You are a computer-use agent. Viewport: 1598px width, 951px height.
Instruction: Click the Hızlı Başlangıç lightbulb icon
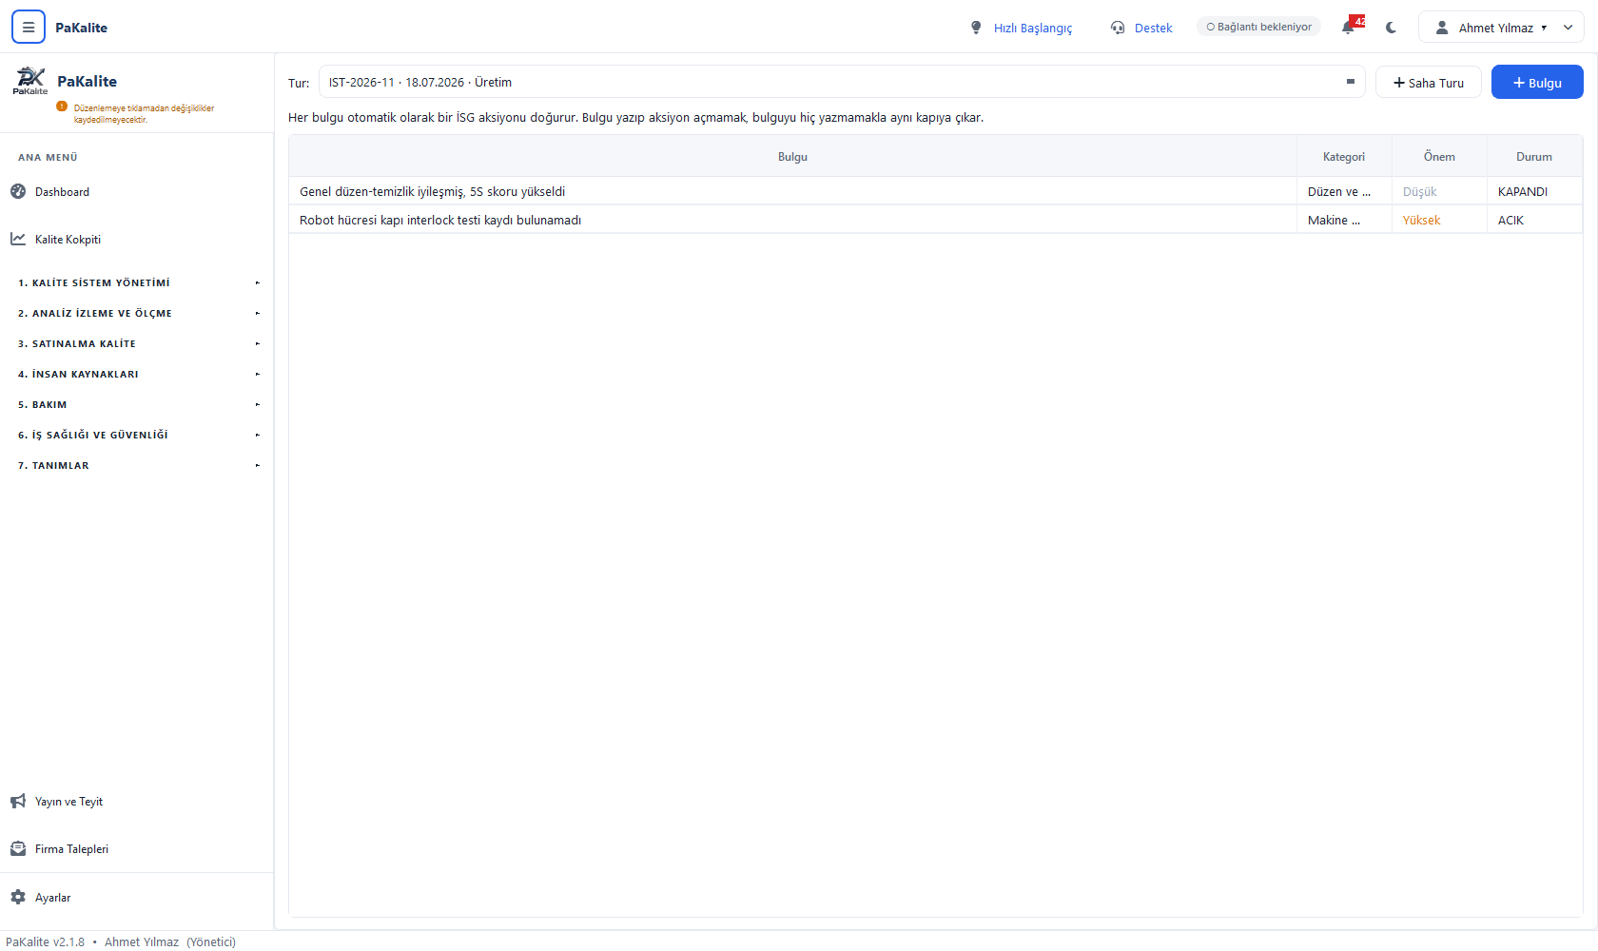point(976,28)
